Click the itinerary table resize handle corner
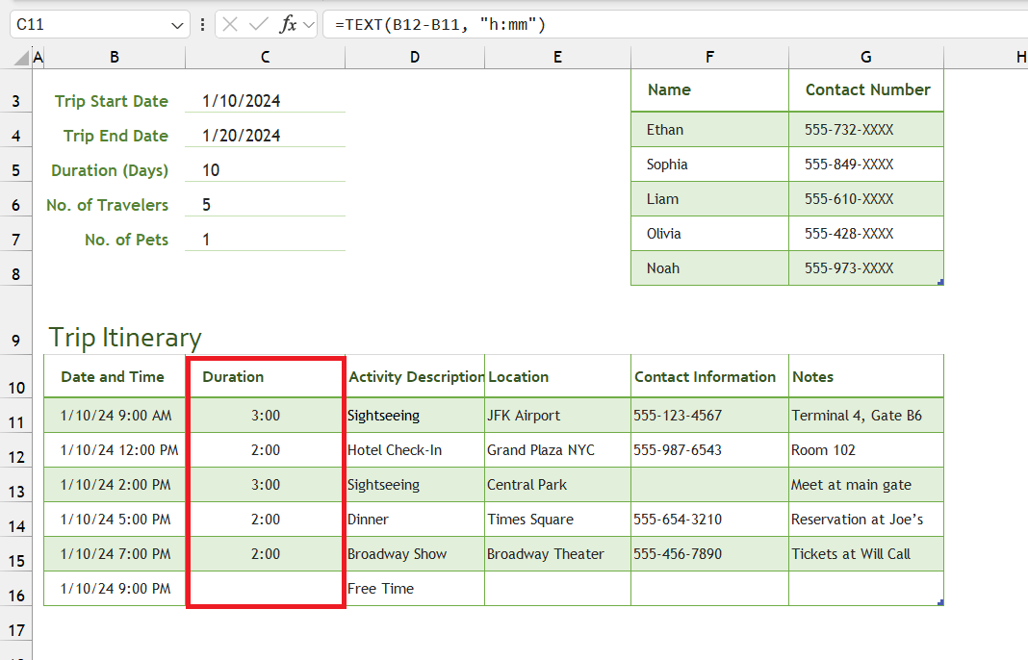This screenshot has width=1028, height=660. click(x=940, y=602)
